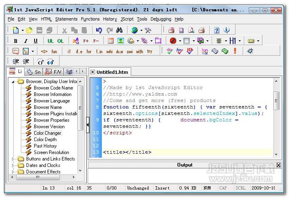Click the debug bug icon
Viewport: 289px width, 198px height.
click(250, 51)
